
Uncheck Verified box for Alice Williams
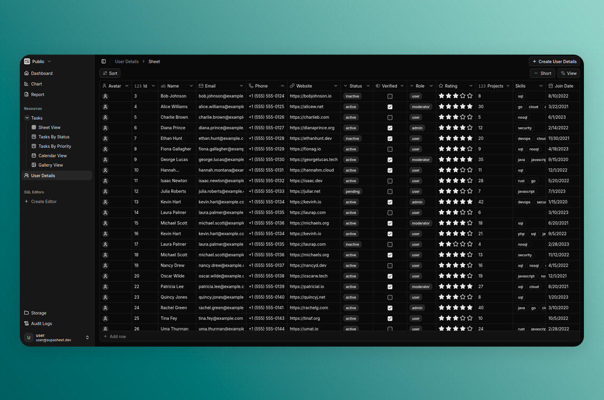tap(390, 107)
